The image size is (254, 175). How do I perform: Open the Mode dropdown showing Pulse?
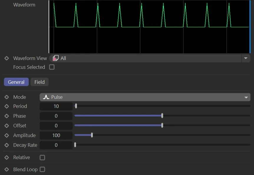[246, 97]
